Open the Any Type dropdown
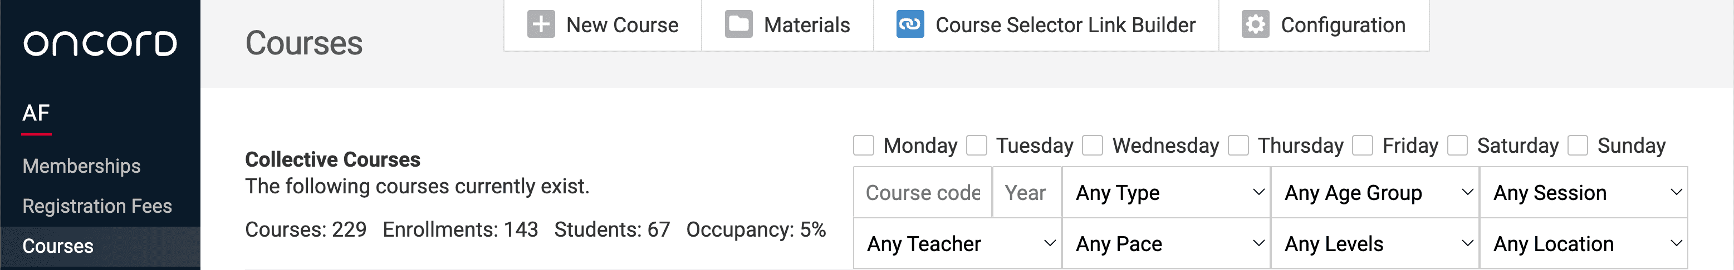The height and width of the screenshot is (270, 1734). tap(1166, 193)
